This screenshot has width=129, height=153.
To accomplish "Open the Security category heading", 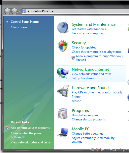I will pos(79,43).
